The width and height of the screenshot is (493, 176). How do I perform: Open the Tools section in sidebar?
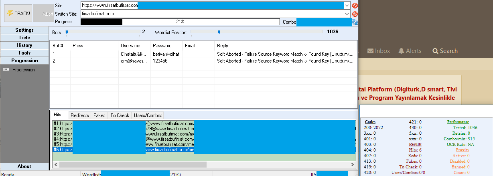[24, 53]
